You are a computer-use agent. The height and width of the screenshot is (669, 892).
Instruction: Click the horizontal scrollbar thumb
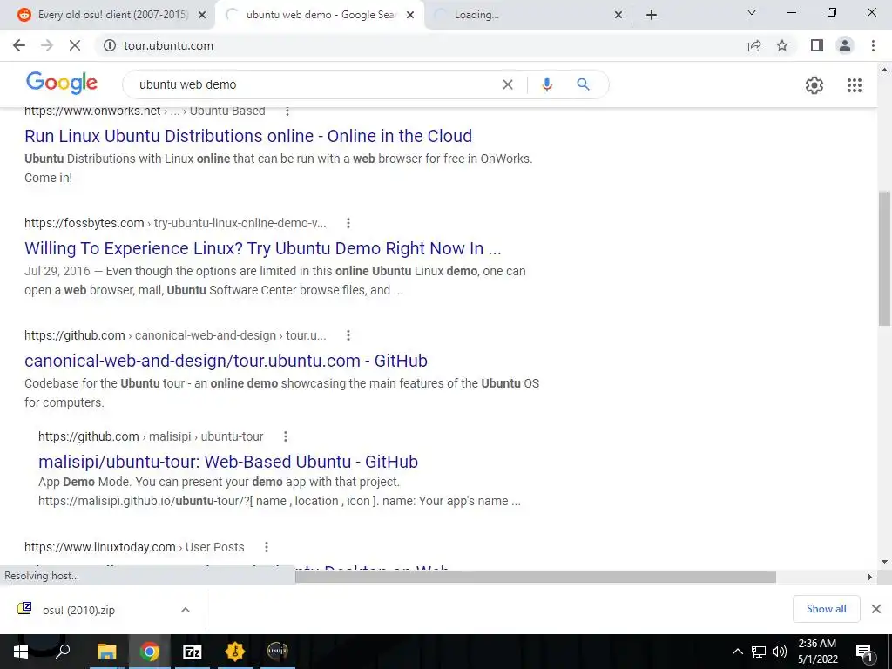point(536,577)
